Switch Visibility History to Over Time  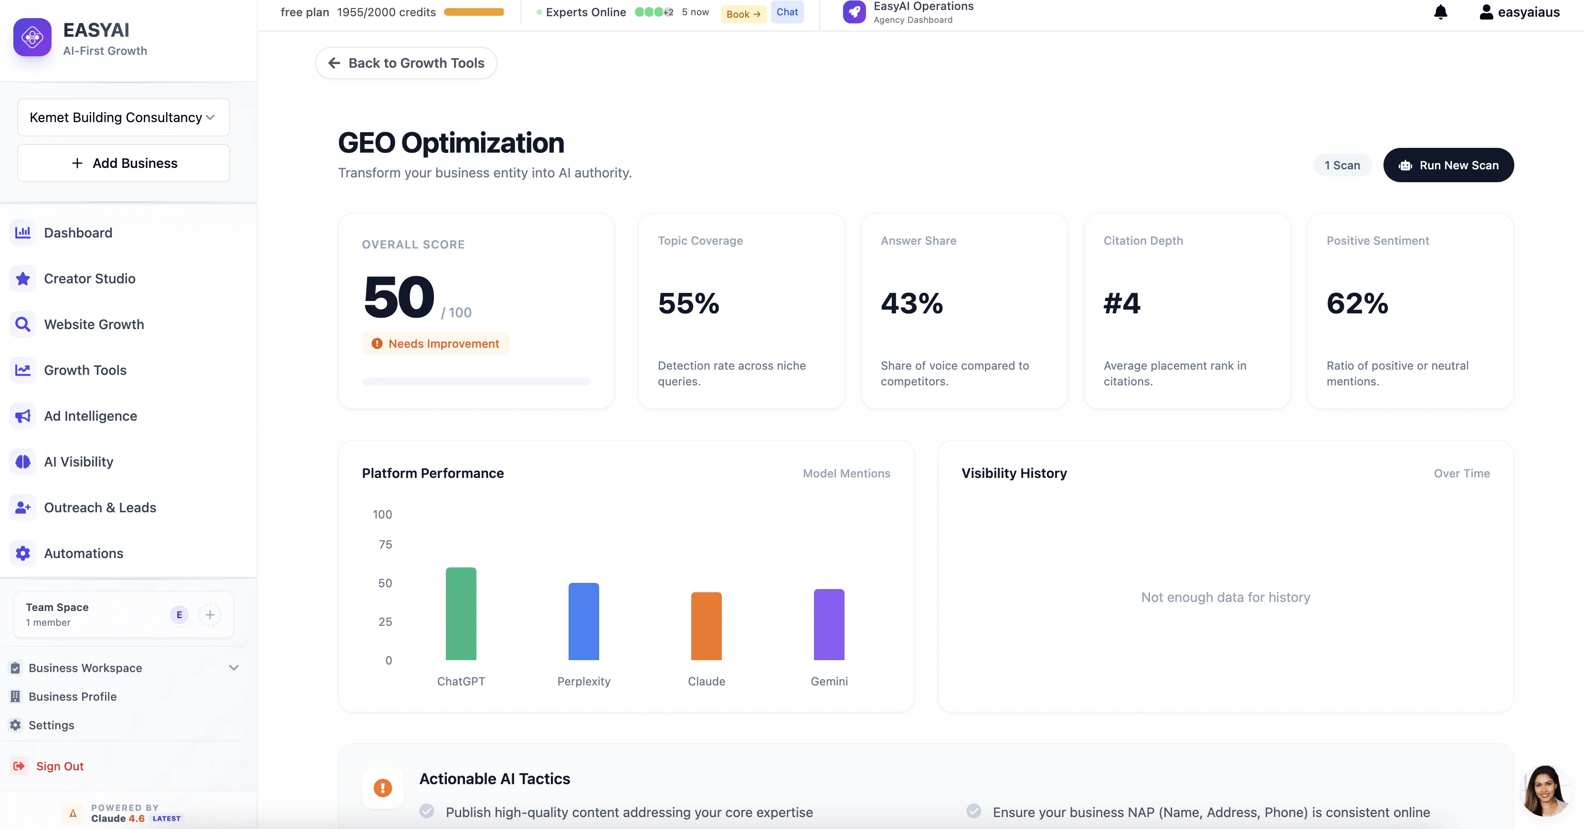pos(1462,473)
